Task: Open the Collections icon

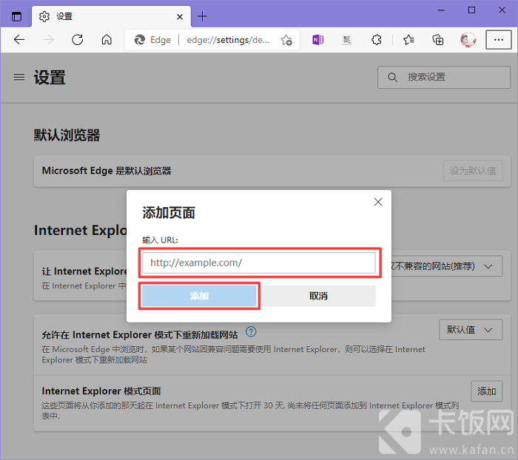Action: coord(438,40)
